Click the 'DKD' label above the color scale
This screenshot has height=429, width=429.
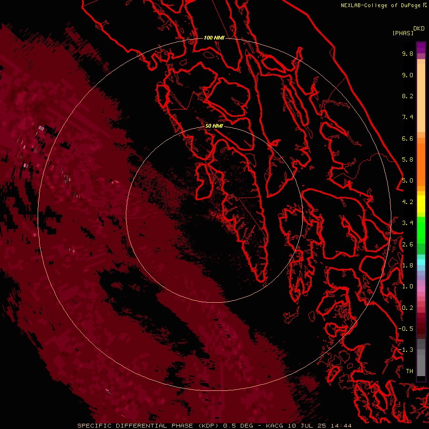coord(419,29)
